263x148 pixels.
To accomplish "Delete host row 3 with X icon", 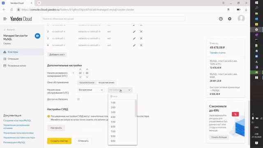I will (141, 38).
